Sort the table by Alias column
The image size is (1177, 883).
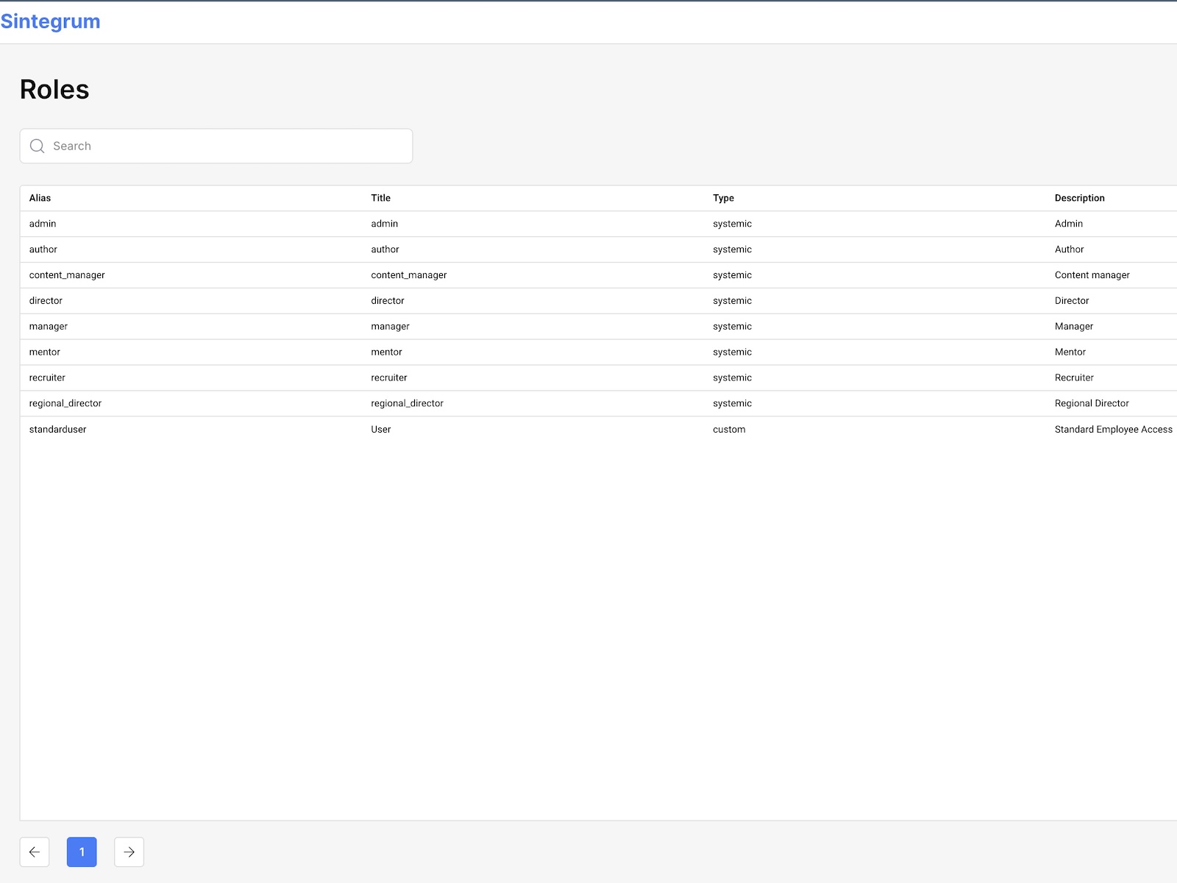click(x=40, y=198)
